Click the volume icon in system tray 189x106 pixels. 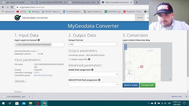point(165,103)
